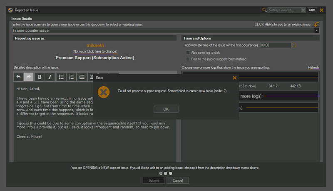Click the Redo arrow in the editor toolbar

(29, 77)
